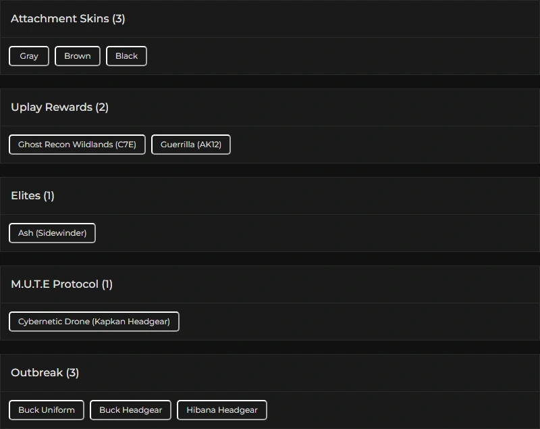This screenshot has height=429, width=540.
Task: Pick the Black attachment skin tag
Action: click(x=126, y=56)
